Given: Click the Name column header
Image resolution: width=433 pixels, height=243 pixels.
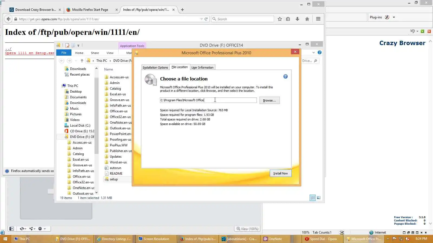Looking at the screenshot, I should (109, 69).
